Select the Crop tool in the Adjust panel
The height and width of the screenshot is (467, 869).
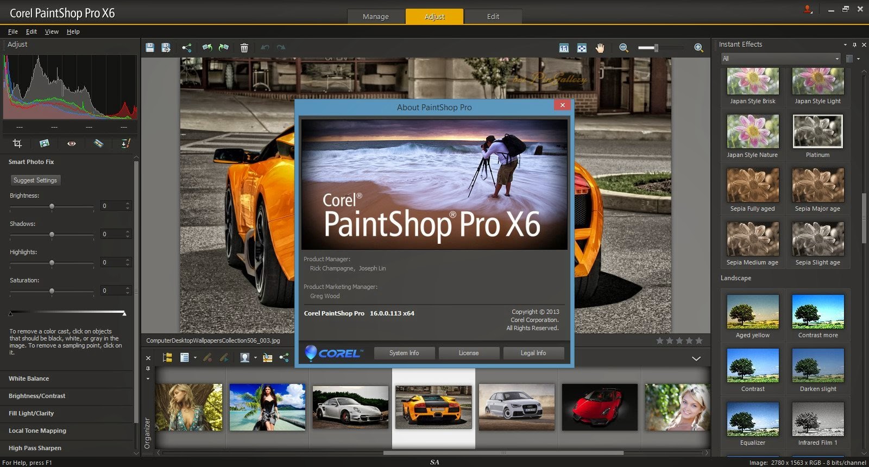point(17,143)
